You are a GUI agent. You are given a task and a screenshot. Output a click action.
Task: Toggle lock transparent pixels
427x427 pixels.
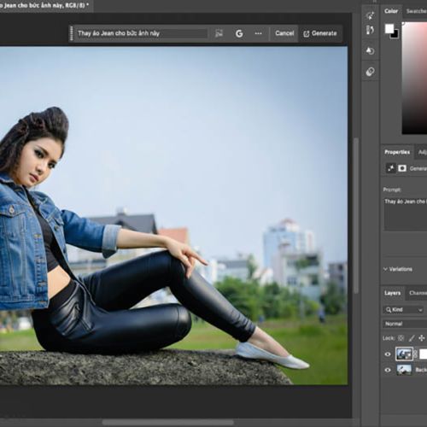tap(401, 338)
